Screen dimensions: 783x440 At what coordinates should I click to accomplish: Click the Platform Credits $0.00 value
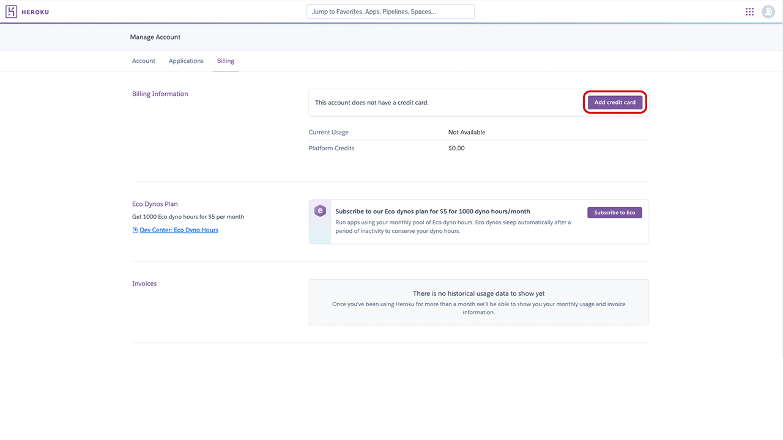point(456,148)
